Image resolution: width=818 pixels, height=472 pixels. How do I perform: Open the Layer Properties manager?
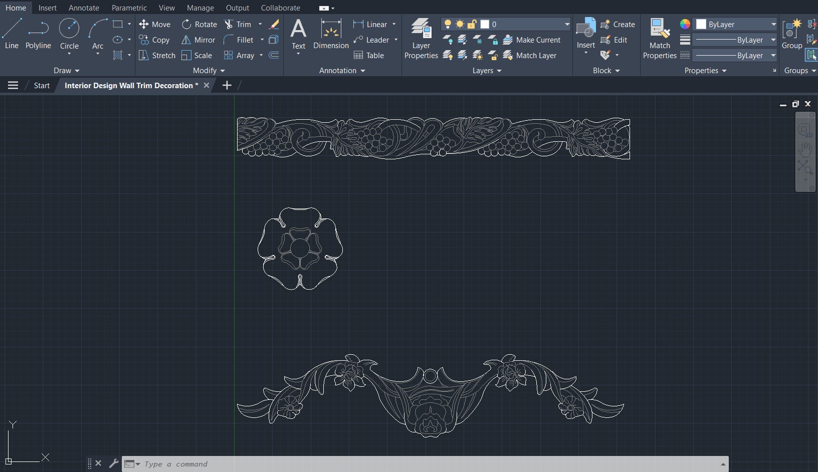point(421,38)
